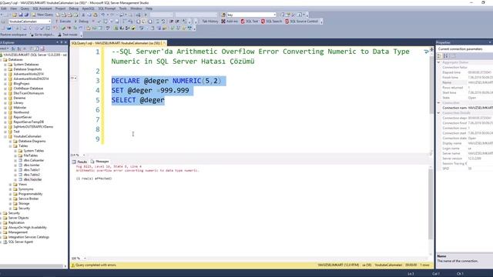Open SQL Source Control
The width and height of the screenshot is (493, 277).
pos(301,22)
